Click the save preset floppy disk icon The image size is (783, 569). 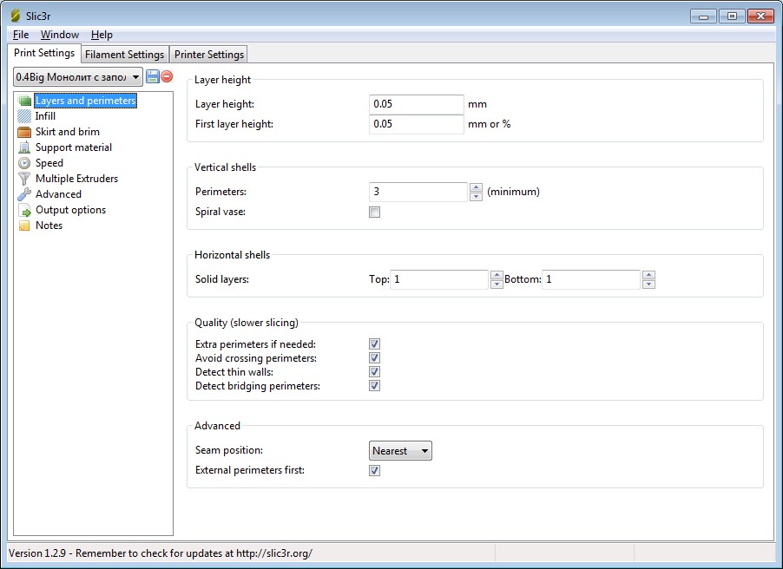point(153,76)
